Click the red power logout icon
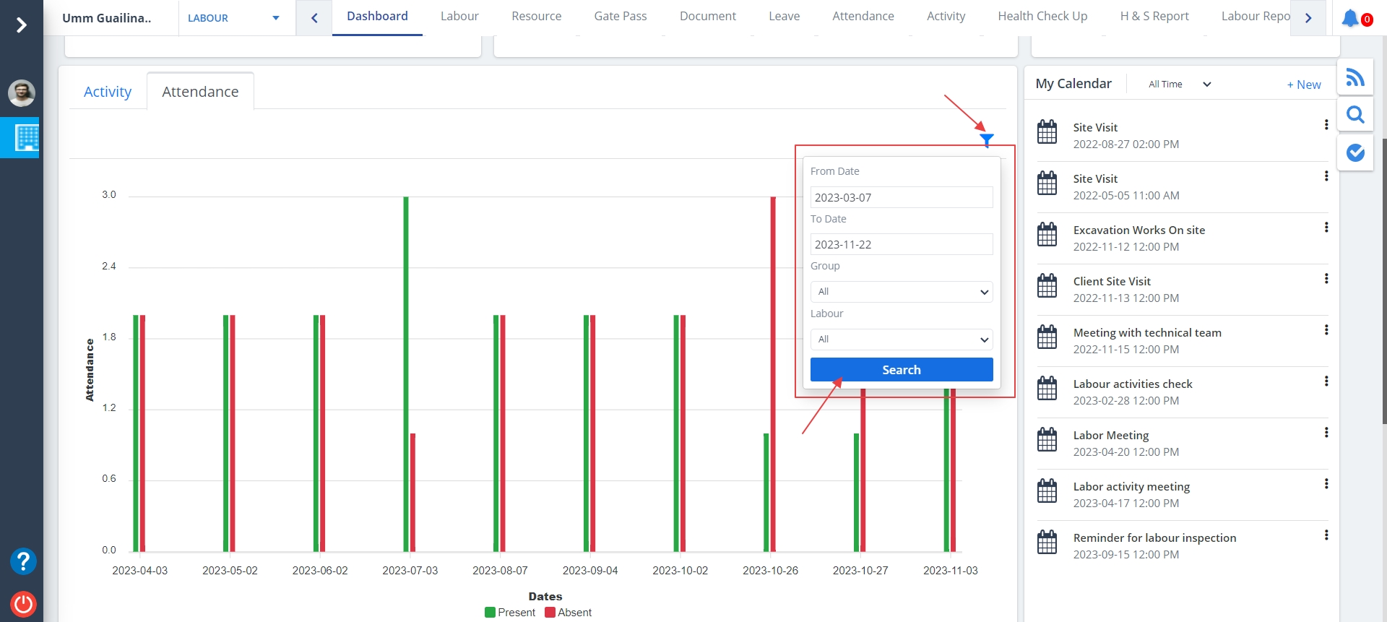Screen dimensions: 1387x622 click(23, 603)
